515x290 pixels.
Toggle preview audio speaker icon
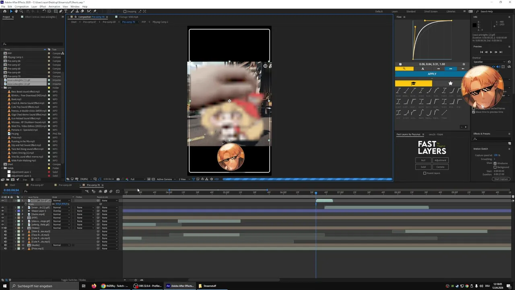click(x=498, y=66)
